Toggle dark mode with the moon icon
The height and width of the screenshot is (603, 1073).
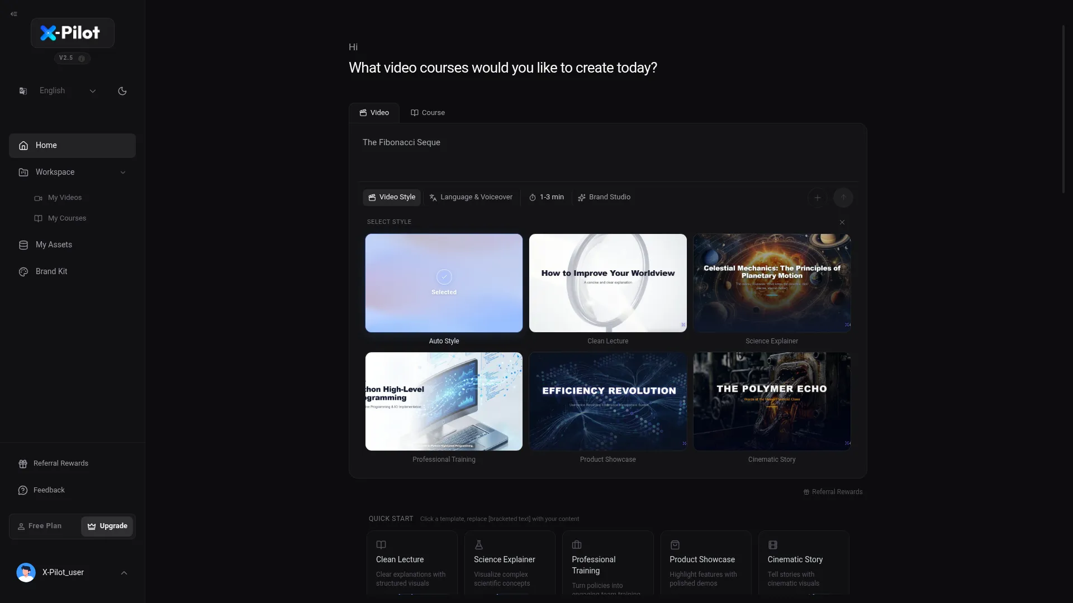[122, 91]
